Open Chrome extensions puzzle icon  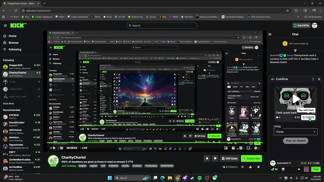296,11
